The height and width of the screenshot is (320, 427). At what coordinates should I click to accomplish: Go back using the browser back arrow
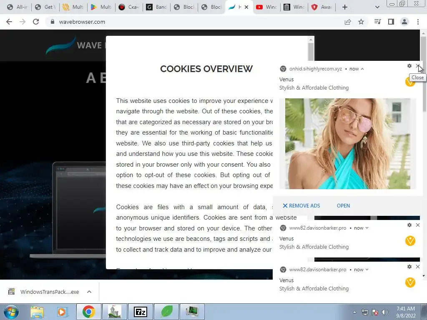point(9,22)
